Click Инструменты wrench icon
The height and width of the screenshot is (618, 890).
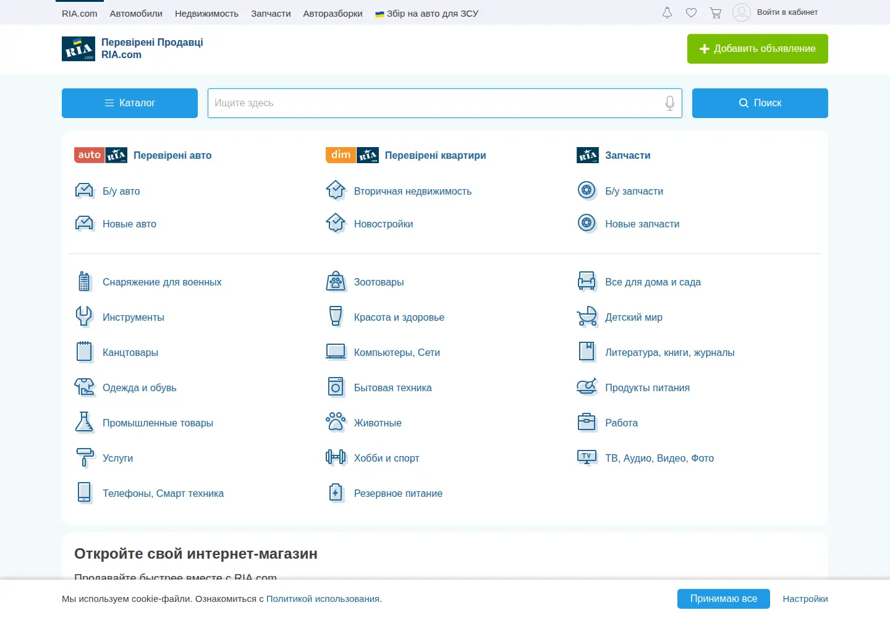click(x=85, y=317)
